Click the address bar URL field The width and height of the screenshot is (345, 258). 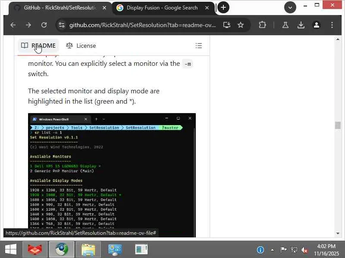143,25
